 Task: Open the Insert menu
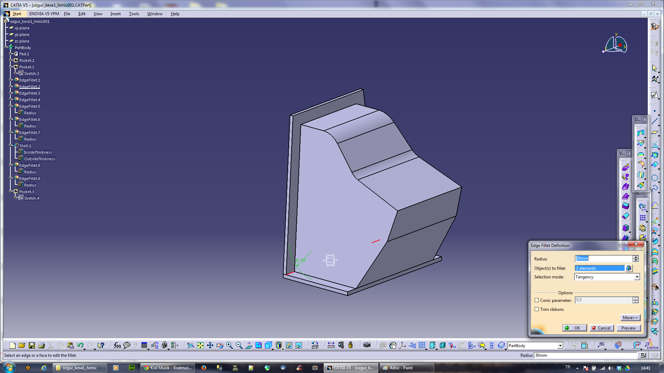click(115, 14)
